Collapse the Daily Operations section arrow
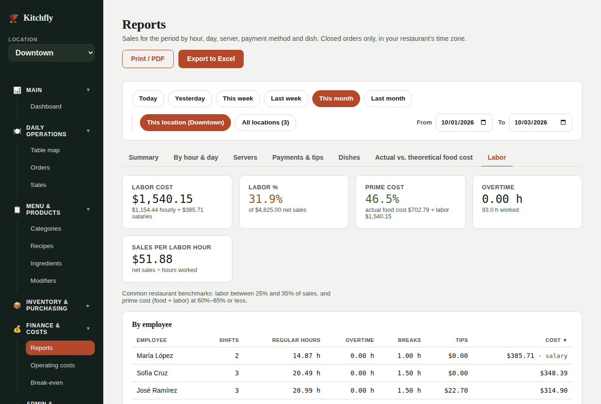The width and height of the screenshot is (601, 404). 88,131
